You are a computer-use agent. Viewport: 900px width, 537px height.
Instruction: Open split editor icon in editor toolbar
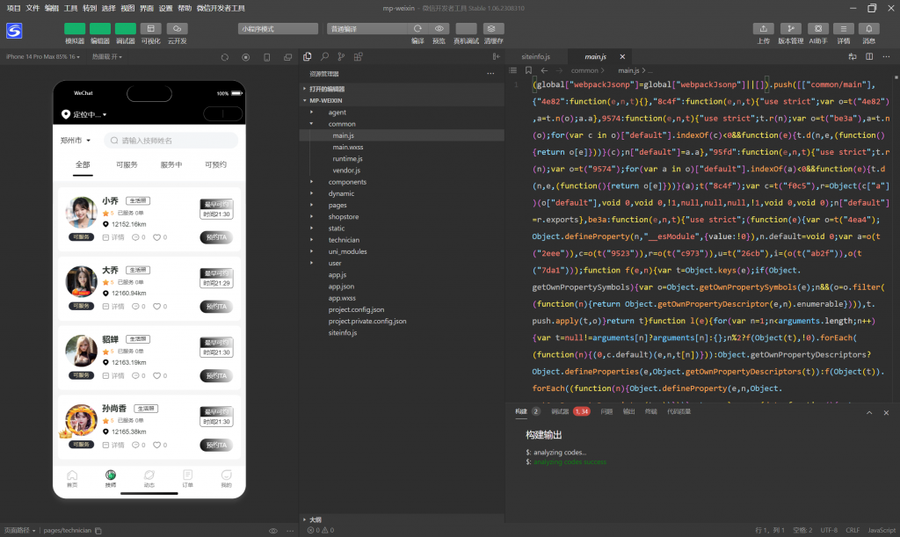868,56
